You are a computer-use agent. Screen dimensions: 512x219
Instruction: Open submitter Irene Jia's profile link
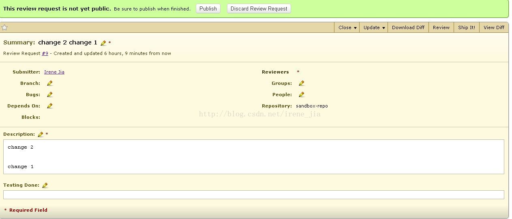click(x=54, y=72)
